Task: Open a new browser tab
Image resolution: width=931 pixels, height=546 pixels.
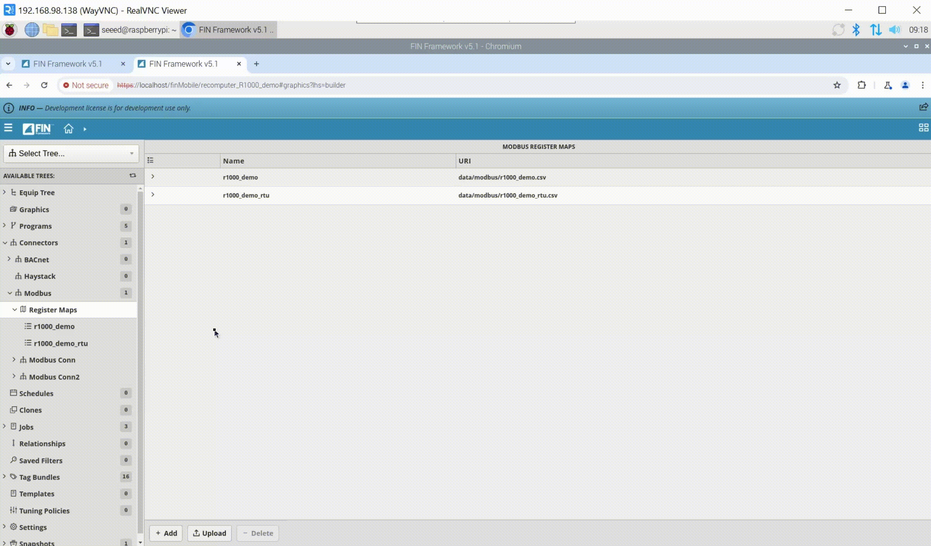Action: [256, 64]
